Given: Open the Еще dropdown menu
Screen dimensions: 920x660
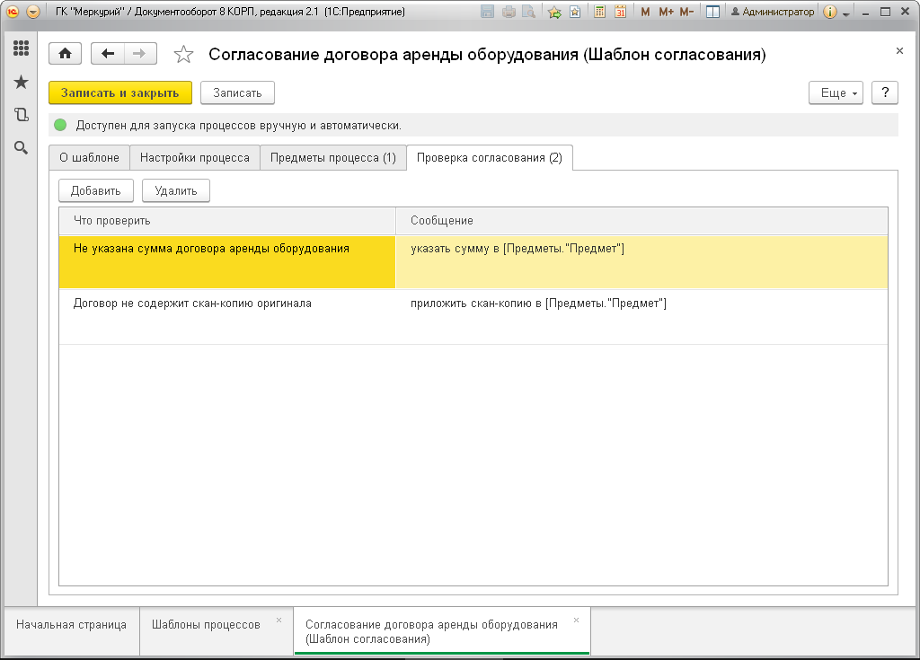Looking at the screenshot, I should coord(836,92).
